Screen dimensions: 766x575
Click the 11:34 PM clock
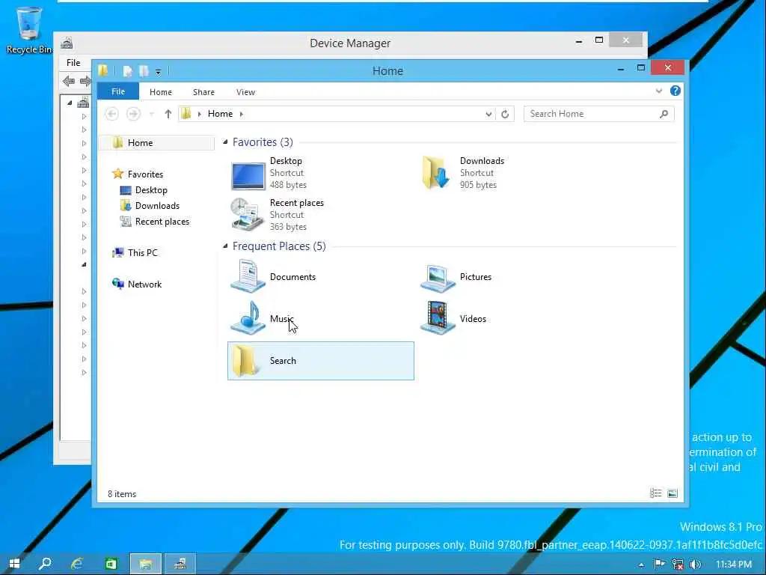[x=734, y=565]
